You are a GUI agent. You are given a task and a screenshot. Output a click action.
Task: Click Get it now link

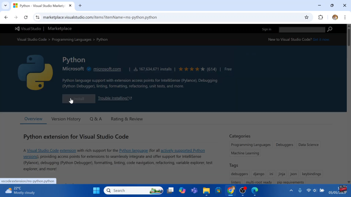(321, 39)
